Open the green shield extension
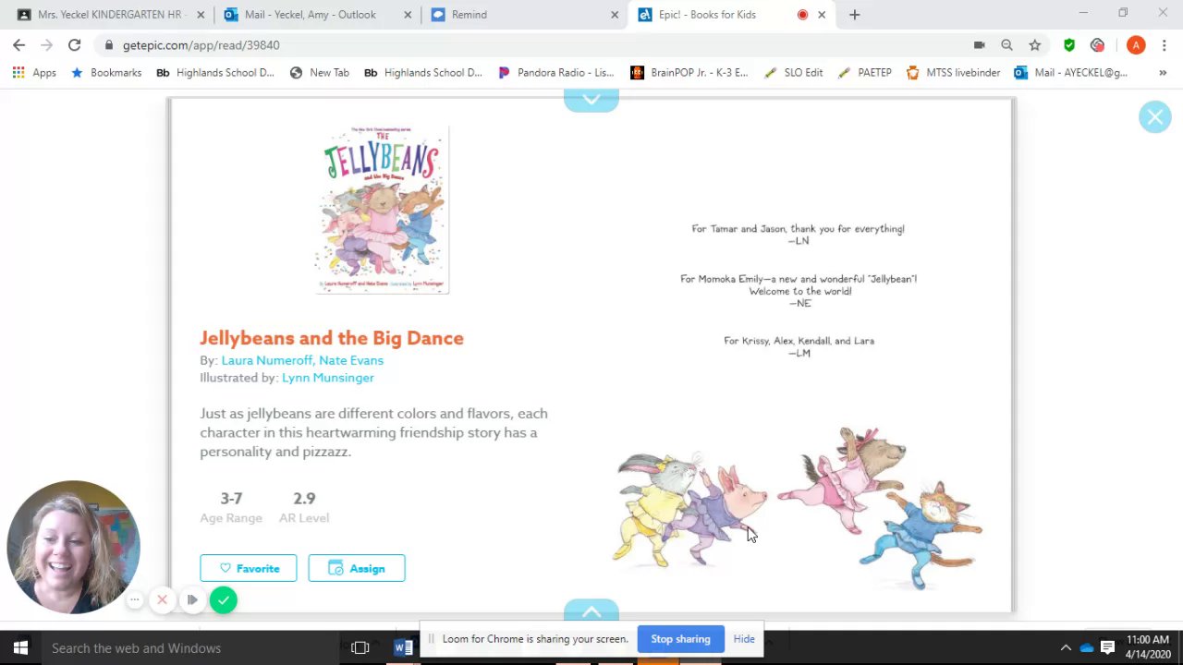Screen dimensions: 1183x665 click(x=1069, y=45)
